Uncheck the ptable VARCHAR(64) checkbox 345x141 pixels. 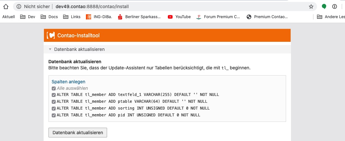pyautogui.click(x=54, y=101)
